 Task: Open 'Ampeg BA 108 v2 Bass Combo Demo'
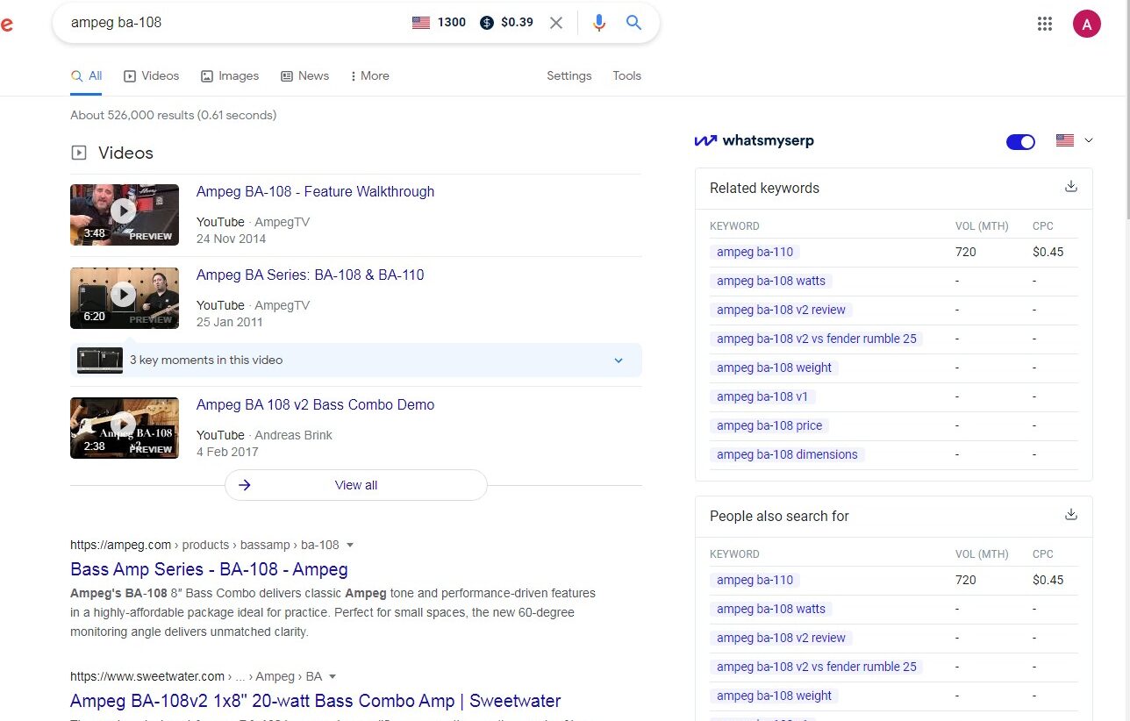[315, 404]
